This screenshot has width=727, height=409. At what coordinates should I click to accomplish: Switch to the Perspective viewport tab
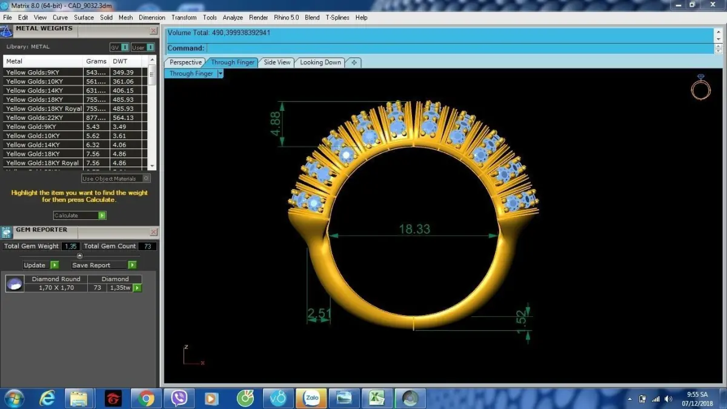click(185, 62)
